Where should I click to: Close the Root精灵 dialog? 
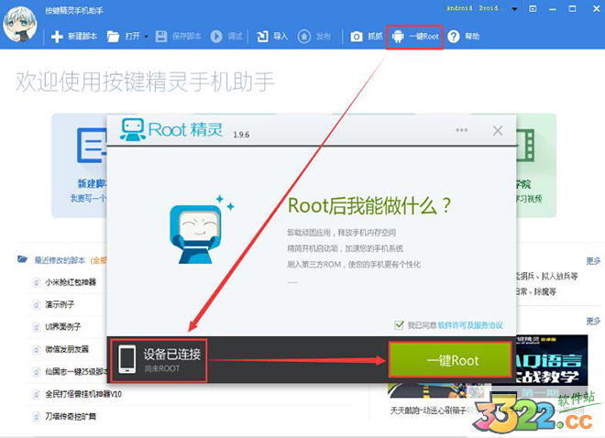point(498,131)
